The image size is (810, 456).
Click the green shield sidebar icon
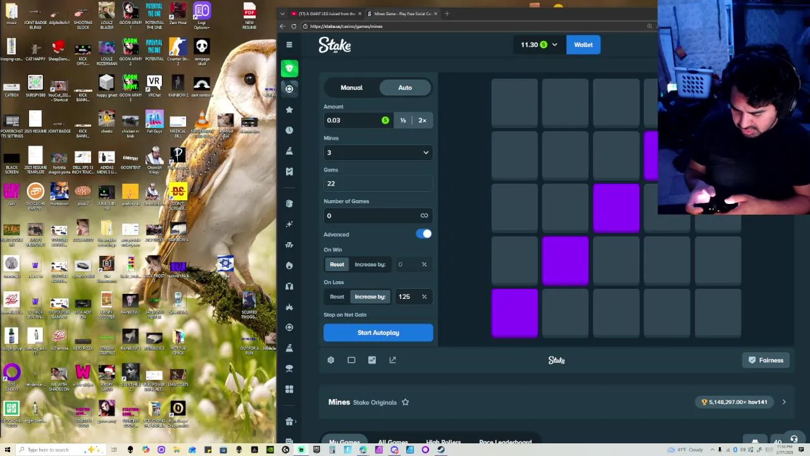pos(289,68)
